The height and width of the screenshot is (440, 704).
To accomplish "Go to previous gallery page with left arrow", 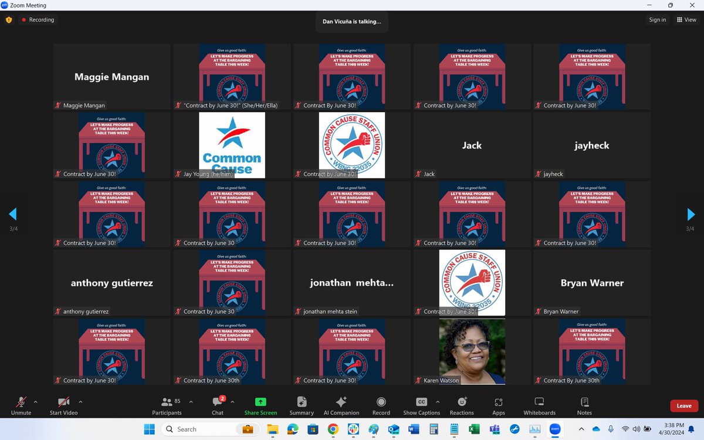I will point(13,214).
